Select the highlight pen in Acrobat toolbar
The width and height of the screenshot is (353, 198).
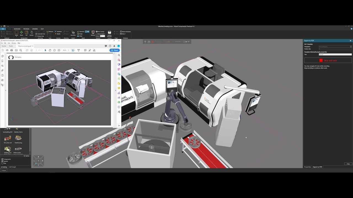click(x=90, y=50)
